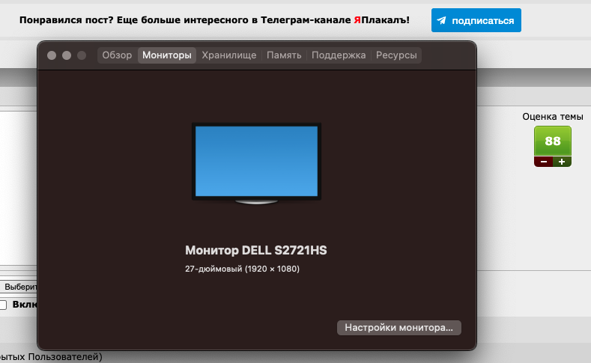Viewport: 591px width, 363px height.
Task: Open the Память tab
Action: (284, 55)
